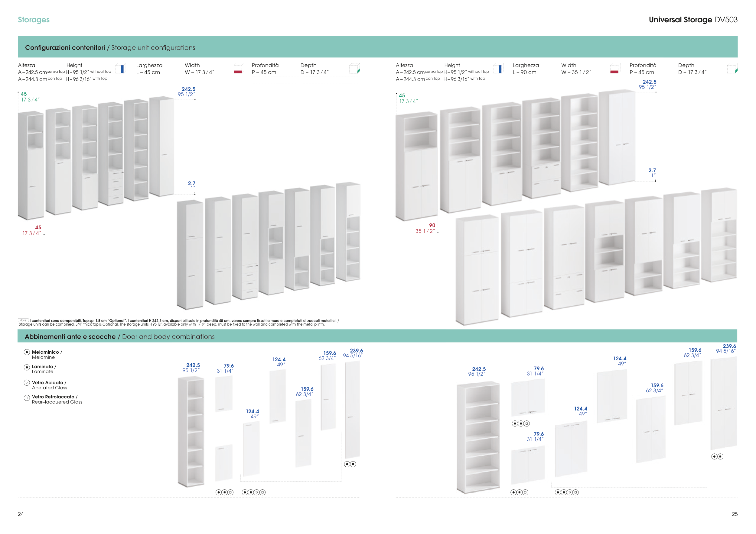Click the triangle symbol under page 24 doors
Viewport: 756px width, 534px height.
[x=257, y=492]
